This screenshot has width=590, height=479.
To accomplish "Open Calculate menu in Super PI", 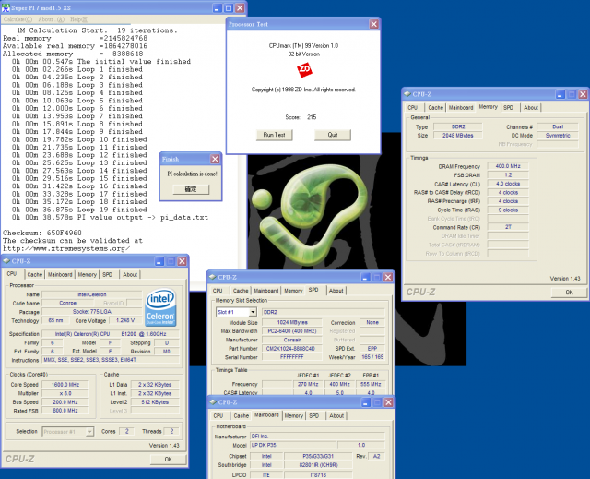I will click(x=18, y=19).
